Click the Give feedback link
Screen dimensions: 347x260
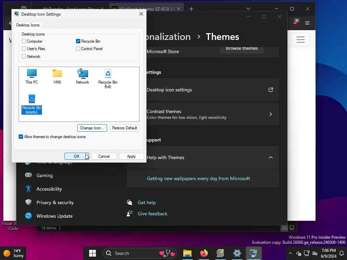point(152,214)
